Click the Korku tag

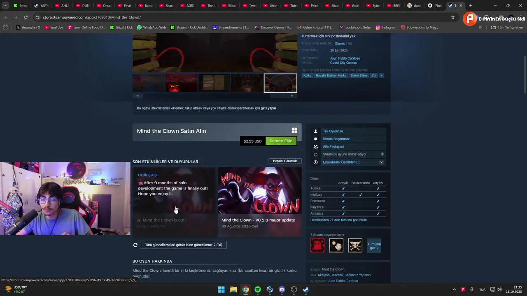307,76
